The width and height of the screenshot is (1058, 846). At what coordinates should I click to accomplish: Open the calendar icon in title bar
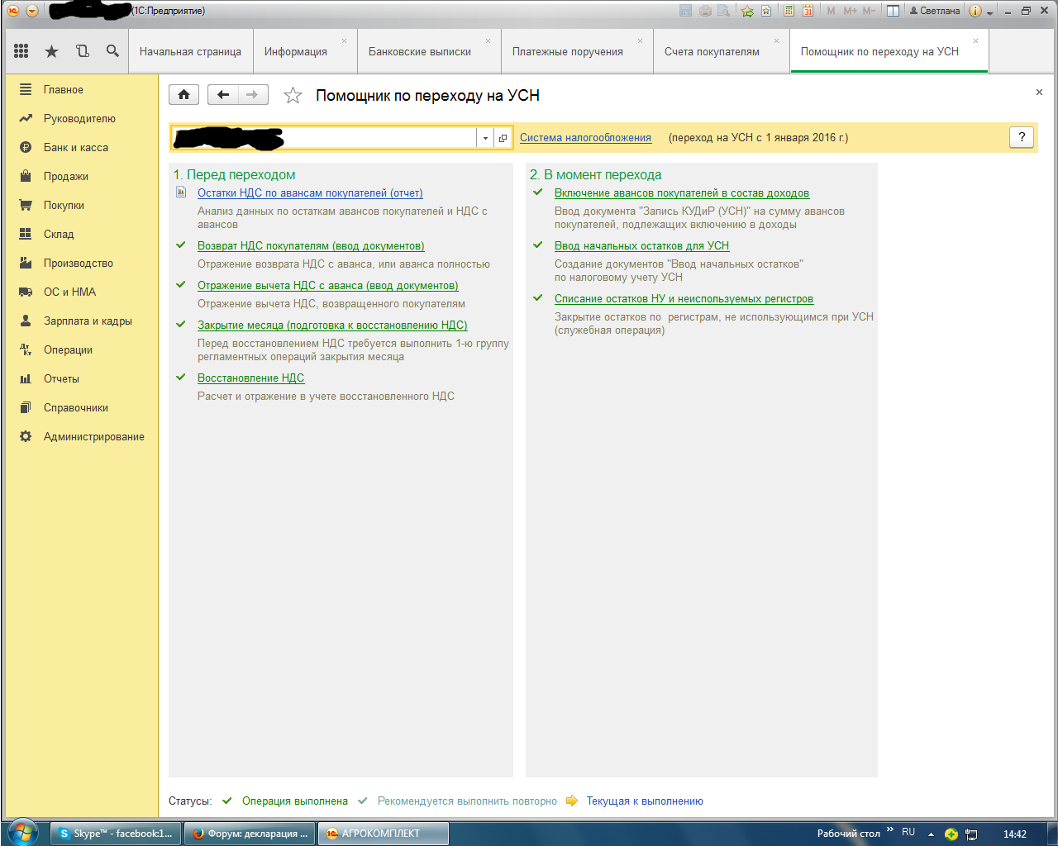808,11
